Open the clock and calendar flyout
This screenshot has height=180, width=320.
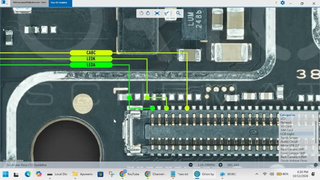300,174
